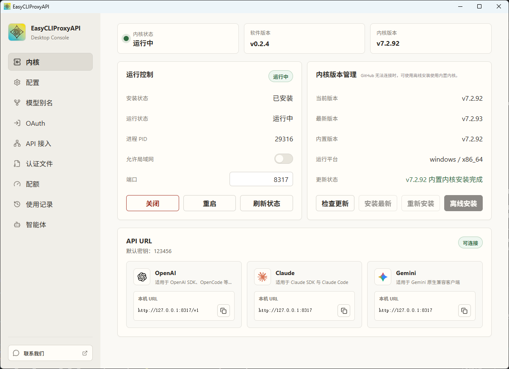509x369 pixels.
Task: Click the 更新状态 text 内置内核安装完成
Action: click(456, 179)
